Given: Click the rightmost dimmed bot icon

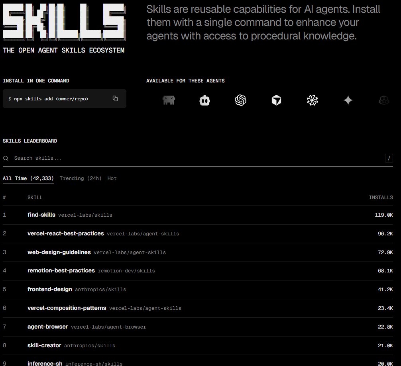Looking at the screenshot, I should point(383,101).
